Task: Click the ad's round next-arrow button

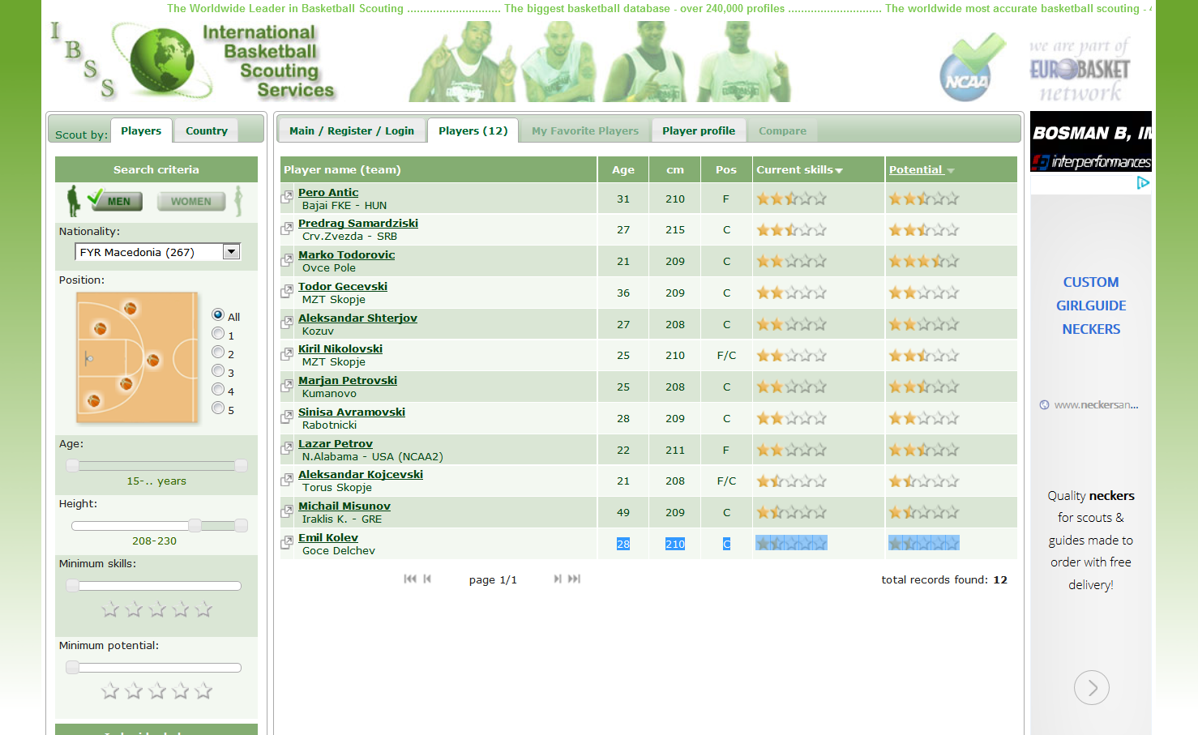Action: pos(1091,688)
